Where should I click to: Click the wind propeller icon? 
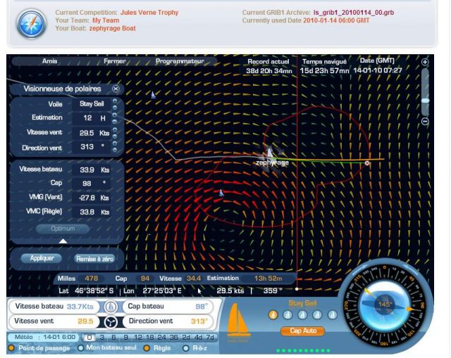click(111, 322)
